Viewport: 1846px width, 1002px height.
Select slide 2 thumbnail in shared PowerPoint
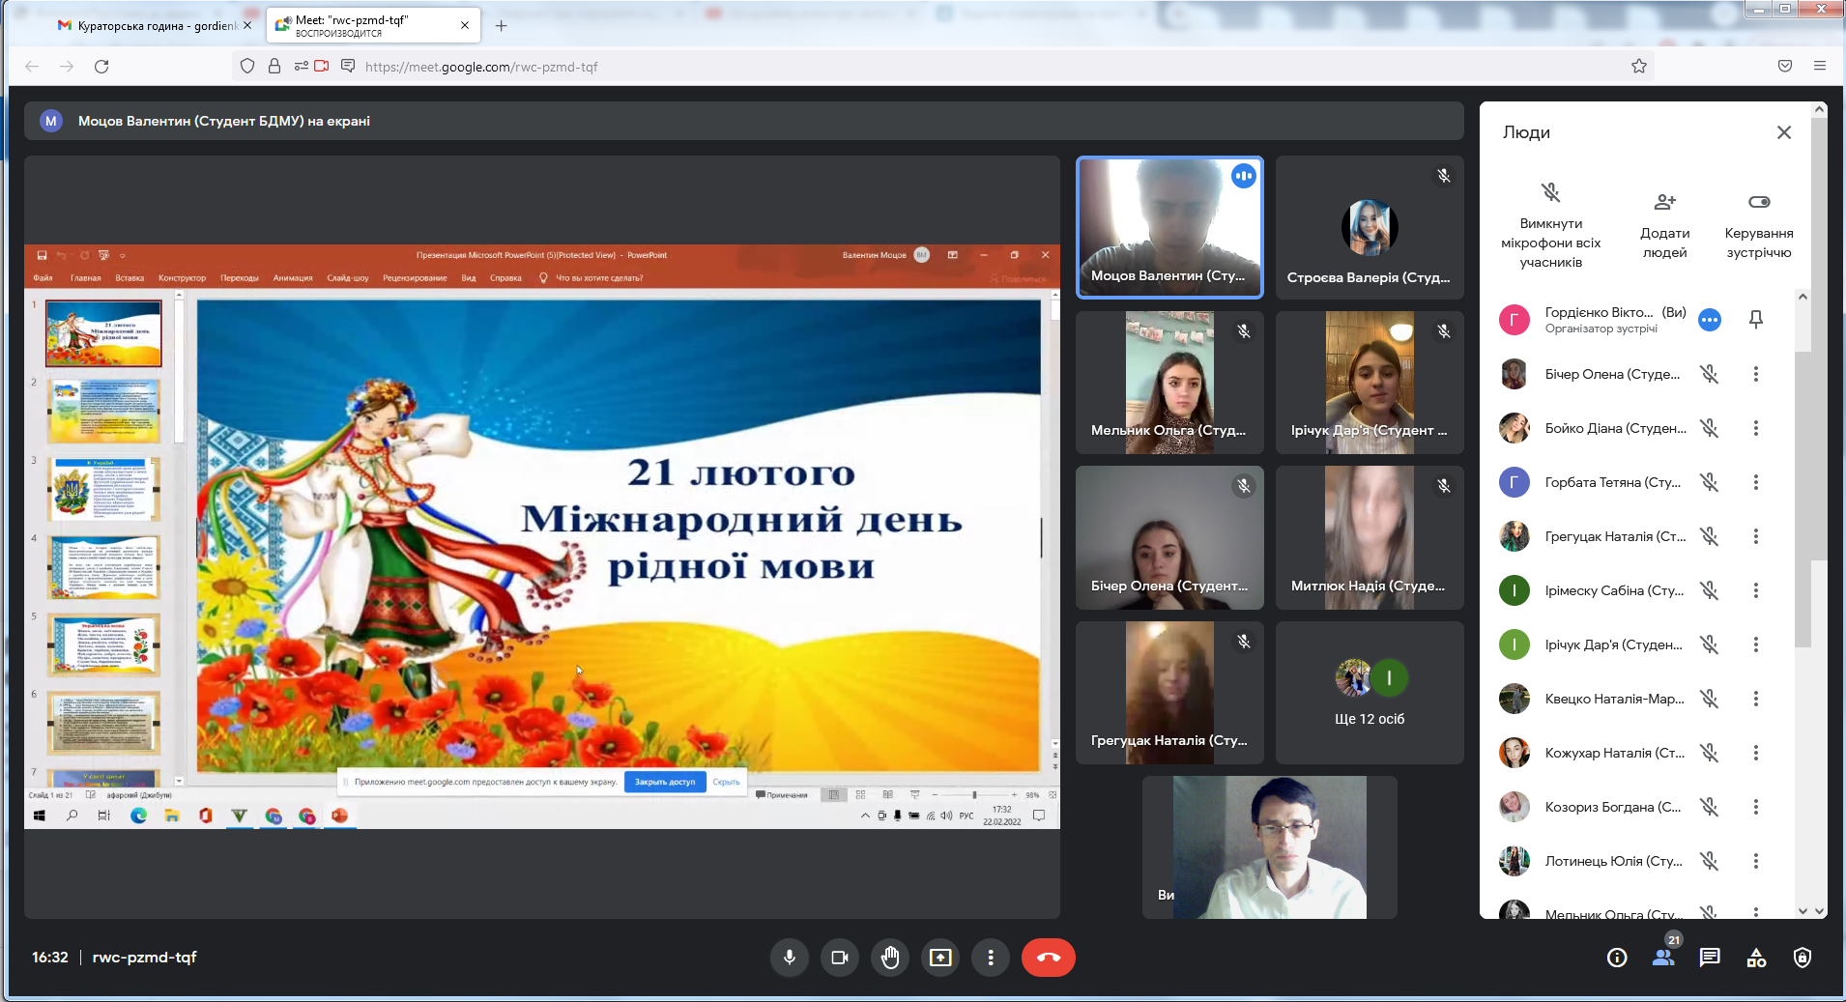[103, 411]
